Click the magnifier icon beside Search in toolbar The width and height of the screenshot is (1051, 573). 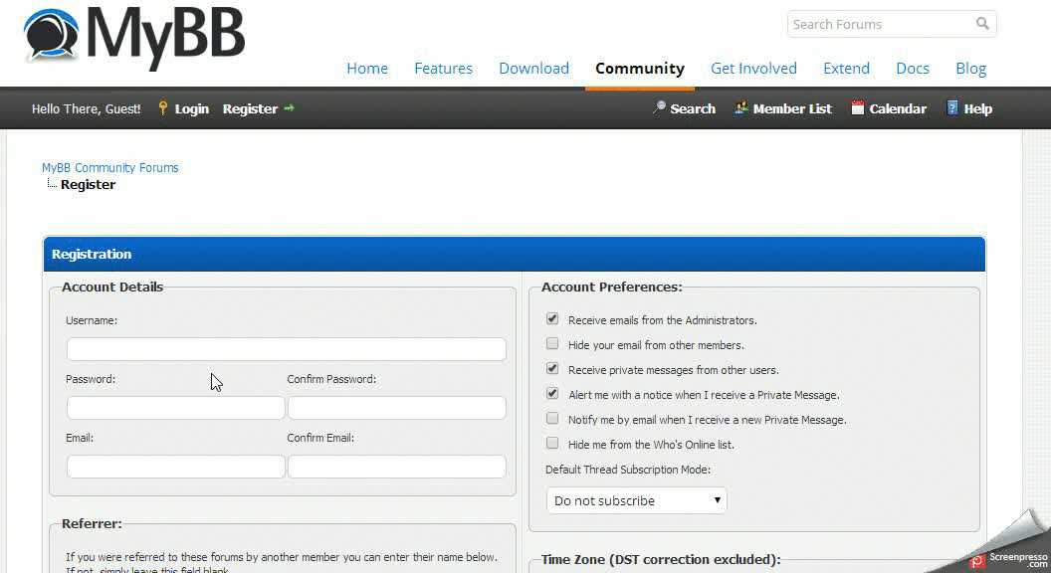pyautogui.click(x=659, y=107)
